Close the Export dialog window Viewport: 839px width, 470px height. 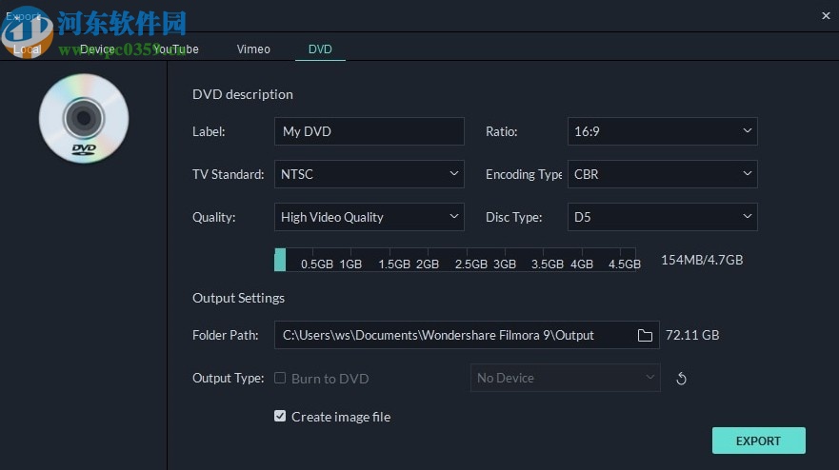(826, 15)
